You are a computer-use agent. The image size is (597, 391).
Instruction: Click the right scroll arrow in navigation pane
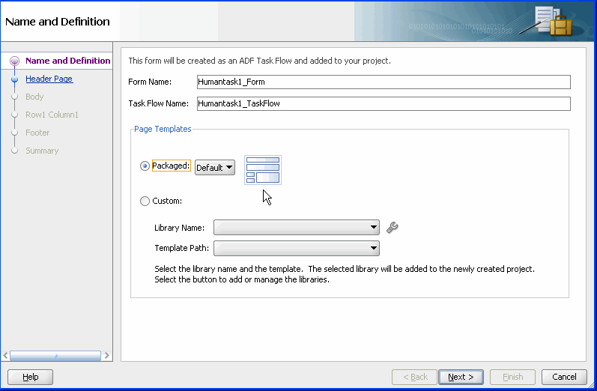(x=107, y=356)
